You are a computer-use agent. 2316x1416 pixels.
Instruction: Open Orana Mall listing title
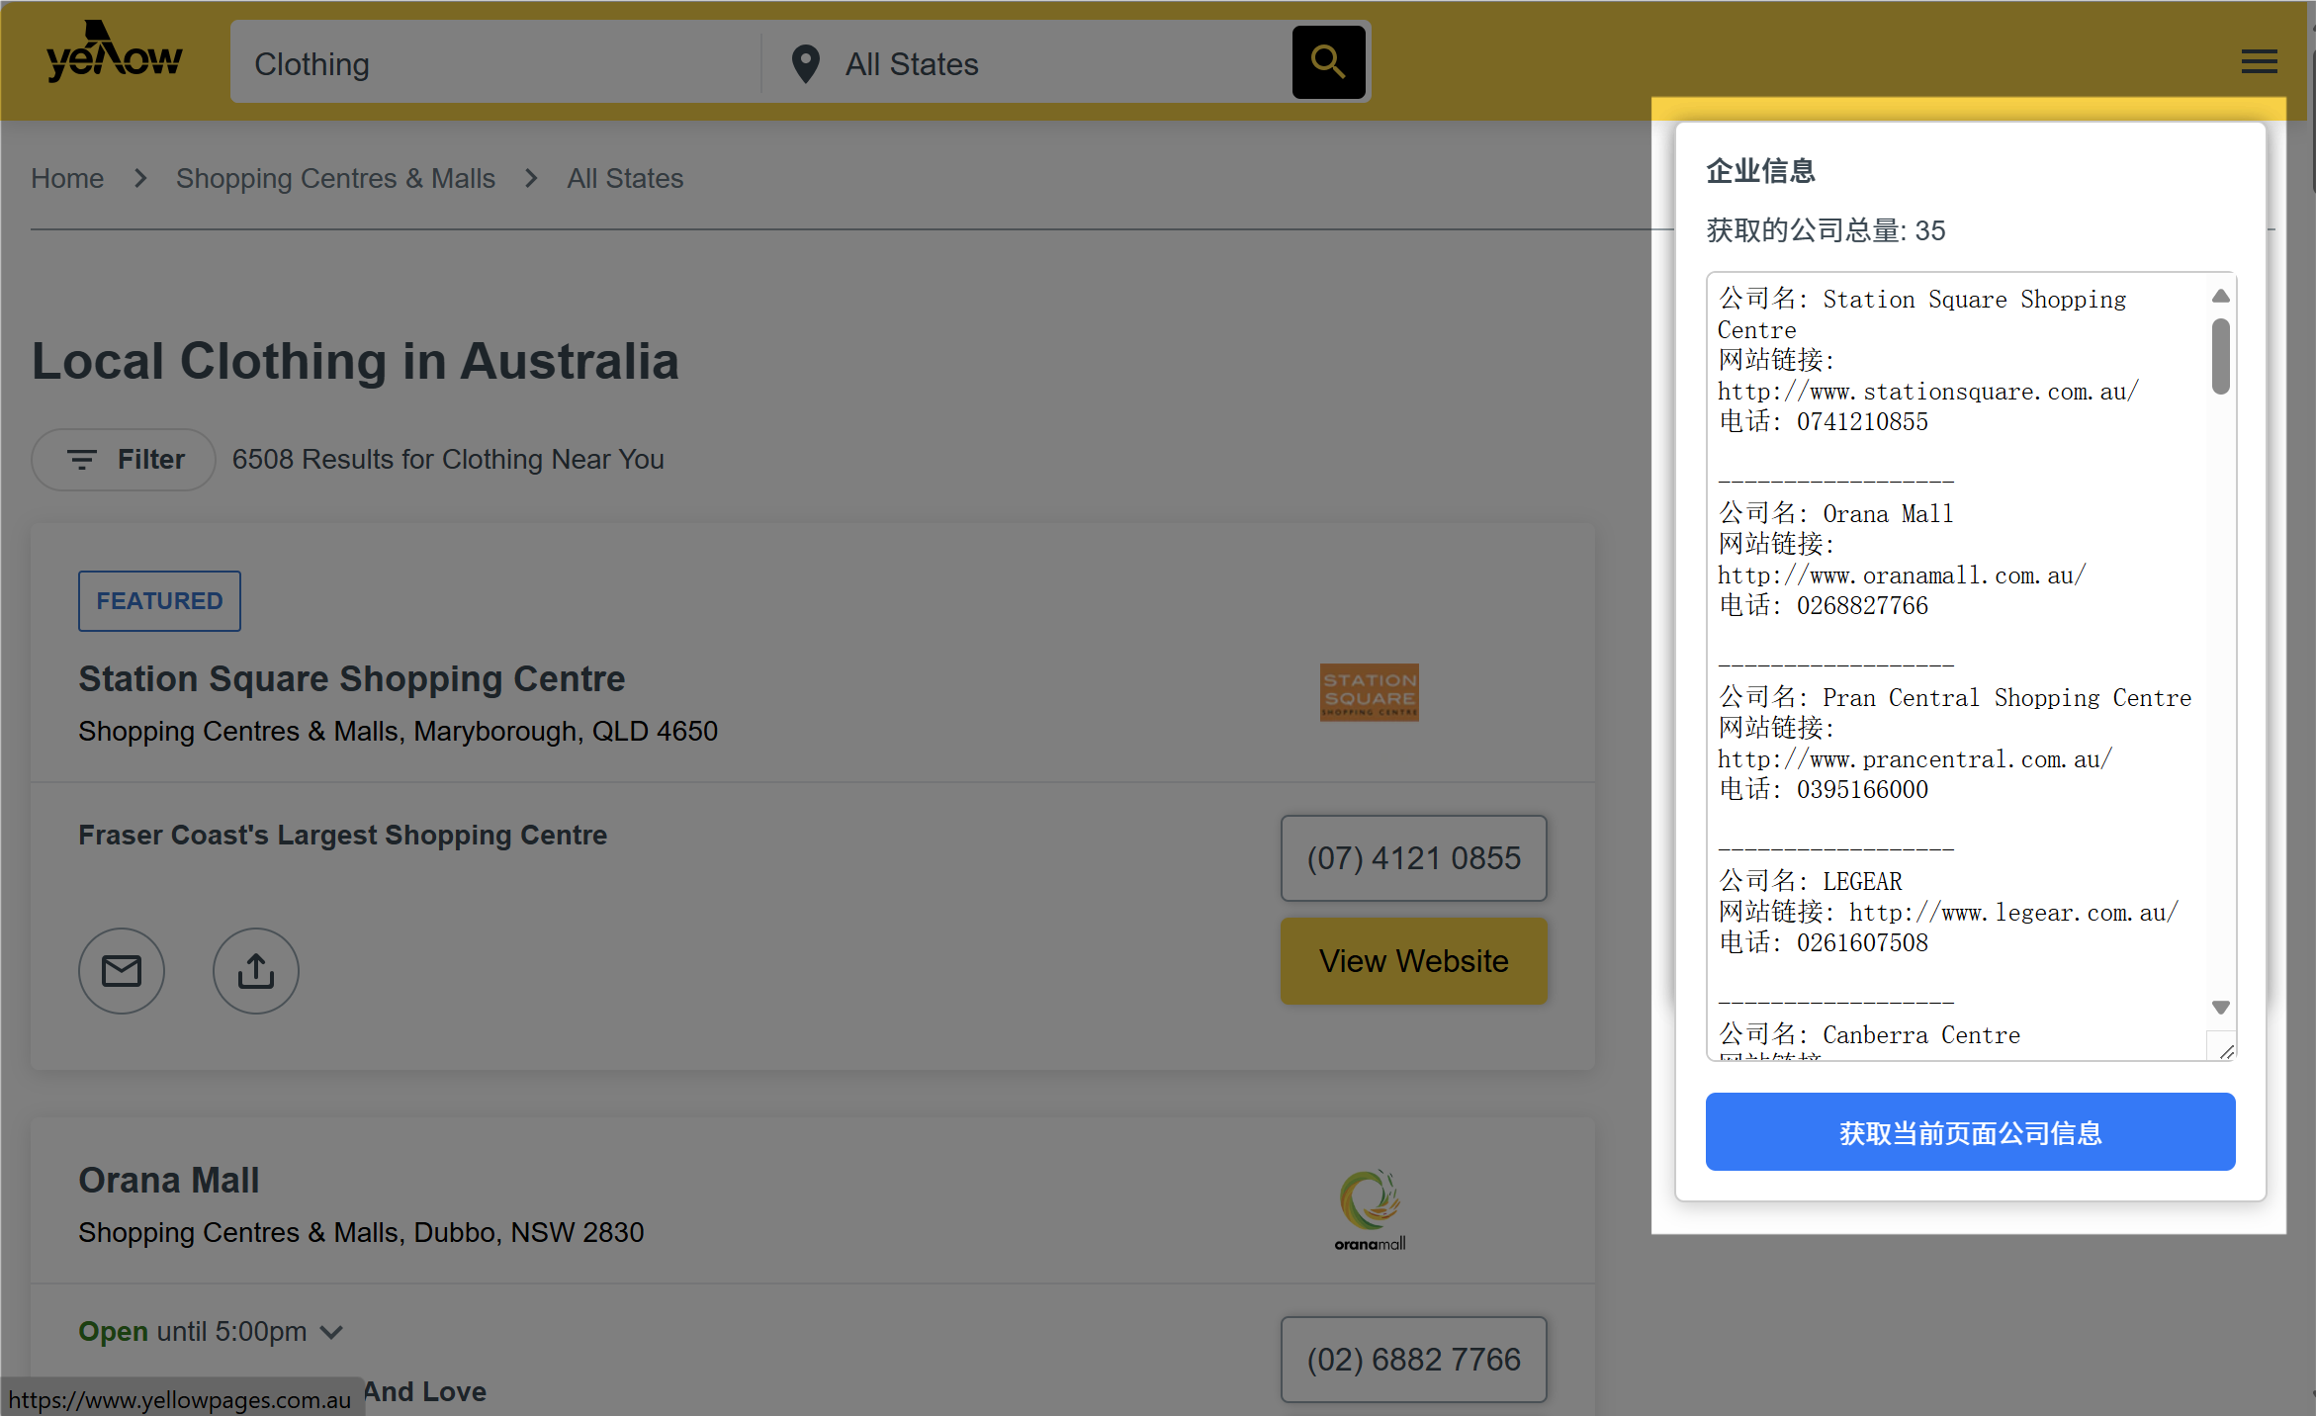[x=169, y=1181]
